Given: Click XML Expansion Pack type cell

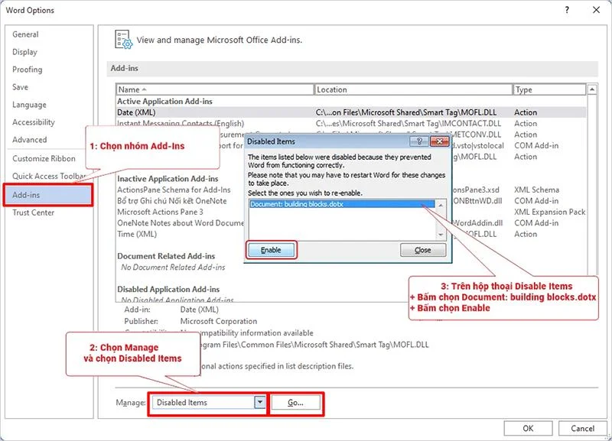Looking at the screenshot, I should (x=549, y=212).
